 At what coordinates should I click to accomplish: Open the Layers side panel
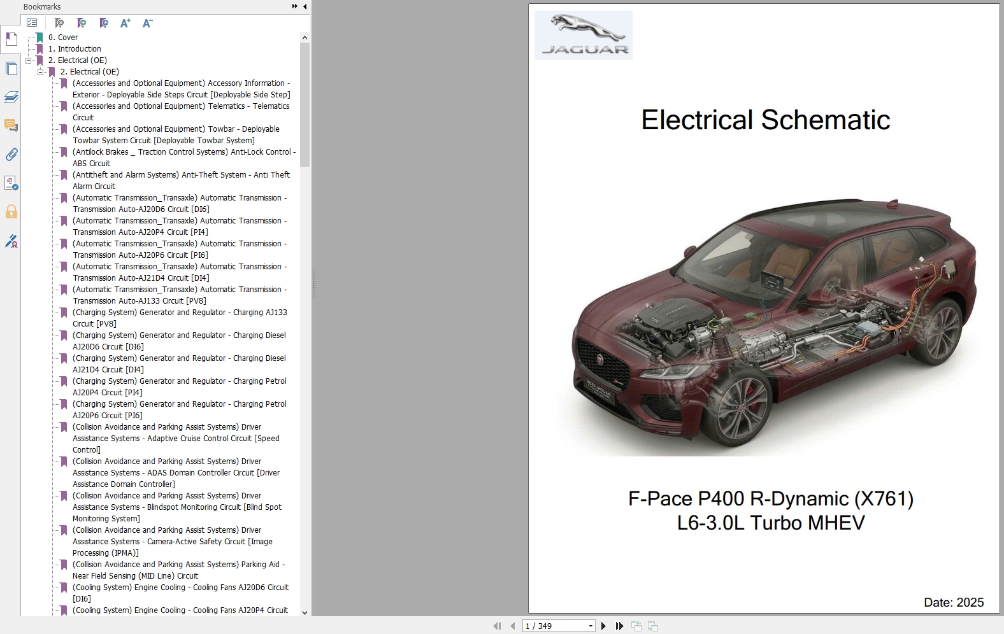click(11, 97)
